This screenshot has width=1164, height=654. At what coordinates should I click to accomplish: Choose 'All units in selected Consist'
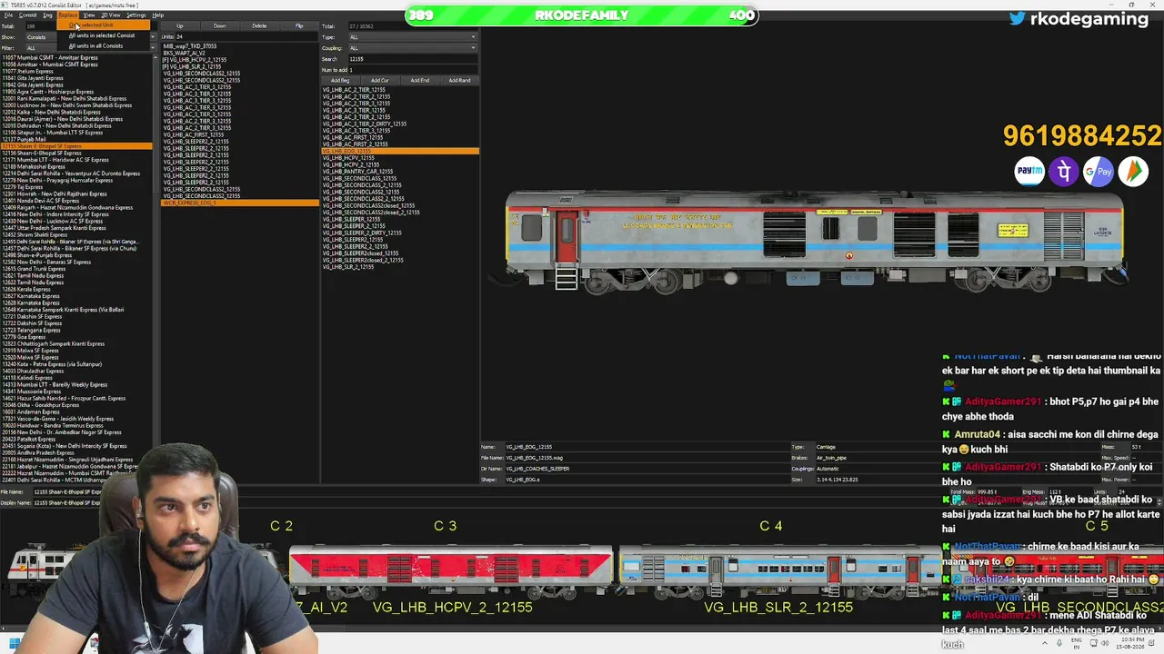pos(102,35)
